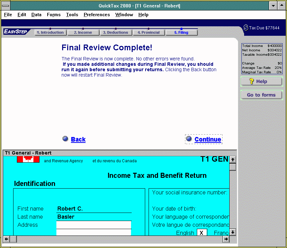Click the First name field Robert C.
Viewport: 287px width, 248px height.
tap(94, 209)
